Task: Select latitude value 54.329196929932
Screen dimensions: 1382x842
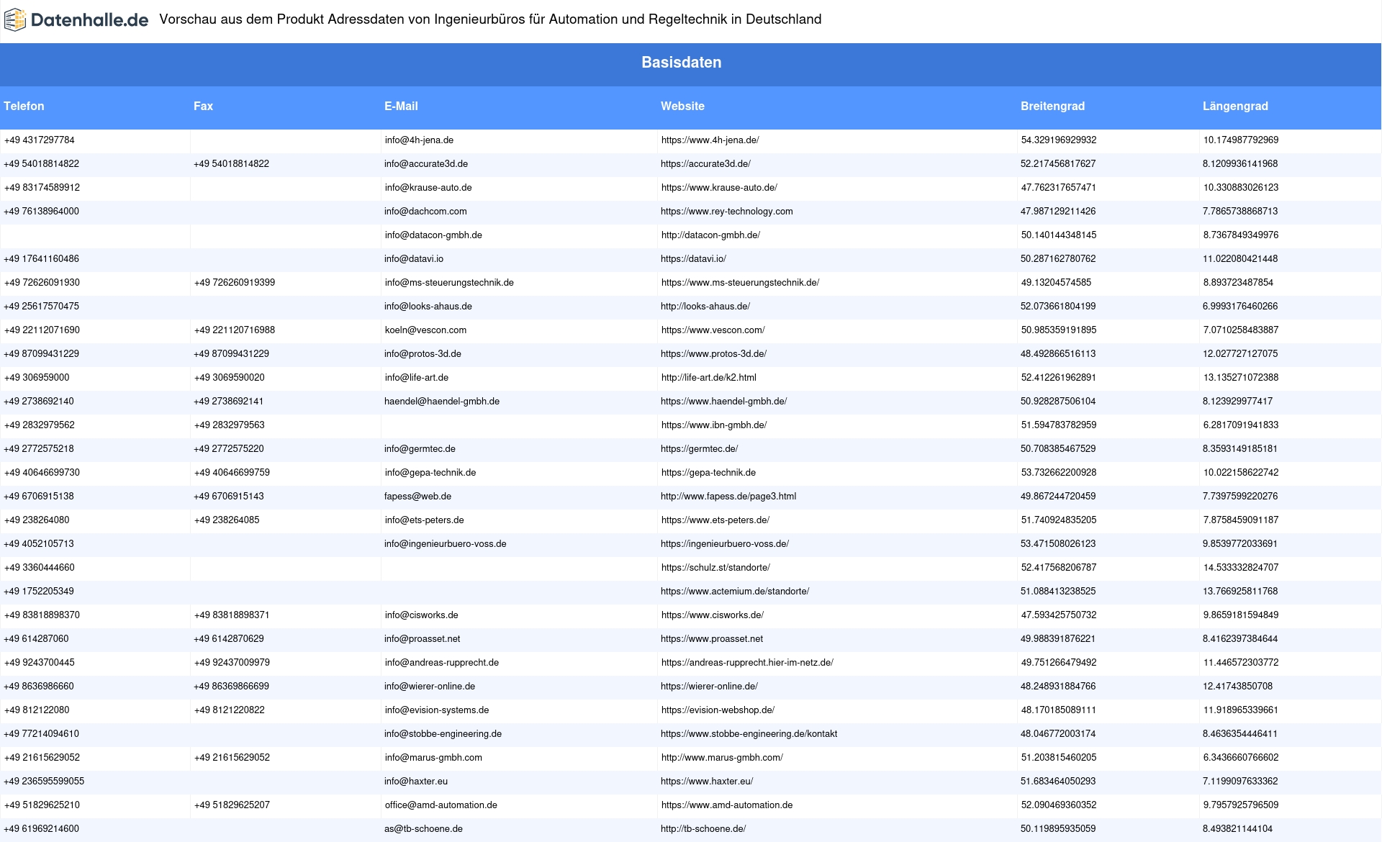Action: point(1059,140)
